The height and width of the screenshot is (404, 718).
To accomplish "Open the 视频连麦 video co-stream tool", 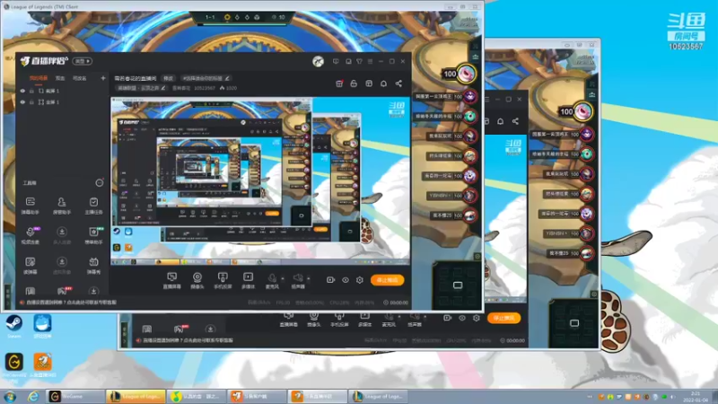I will coord(31,235).
